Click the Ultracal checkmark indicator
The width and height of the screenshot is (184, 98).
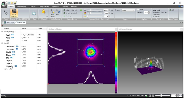47,17
